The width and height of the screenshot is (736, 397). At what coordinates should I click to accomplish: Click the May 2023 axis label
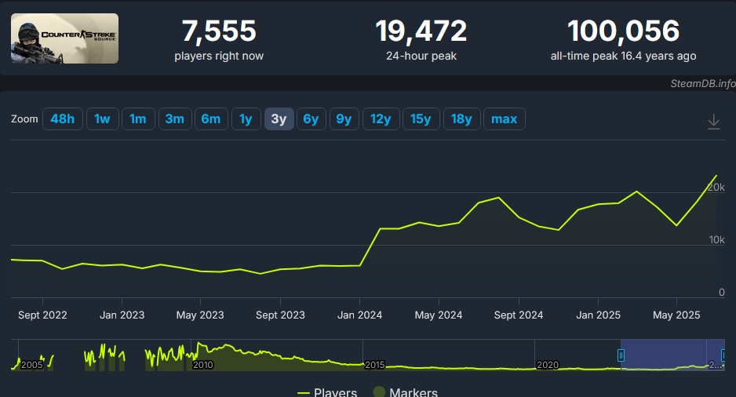[200, 315]
